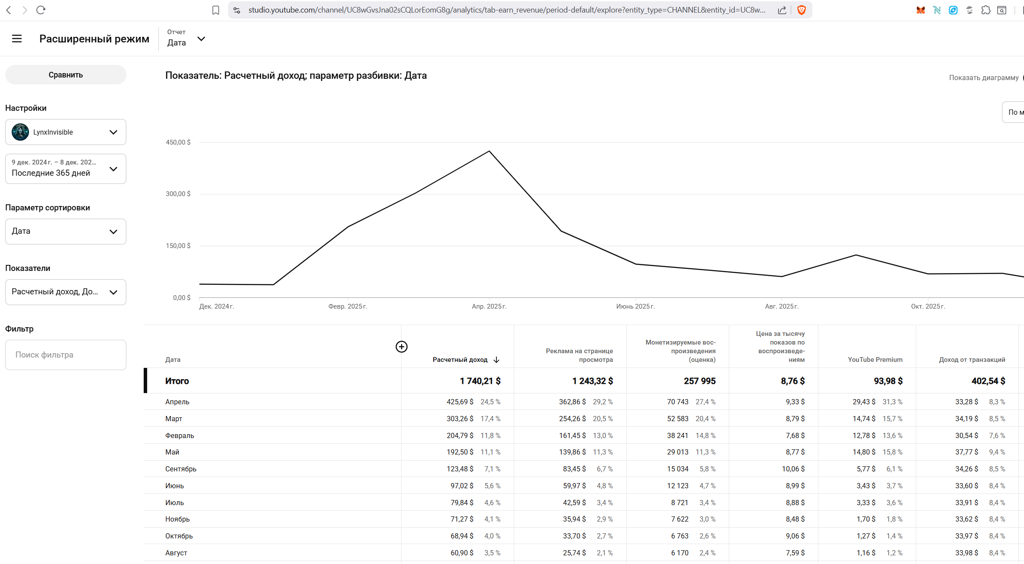Click the YouTube Premium column header
The height and width of the screenshot is (564, 1024).
(x=875, y=360)
